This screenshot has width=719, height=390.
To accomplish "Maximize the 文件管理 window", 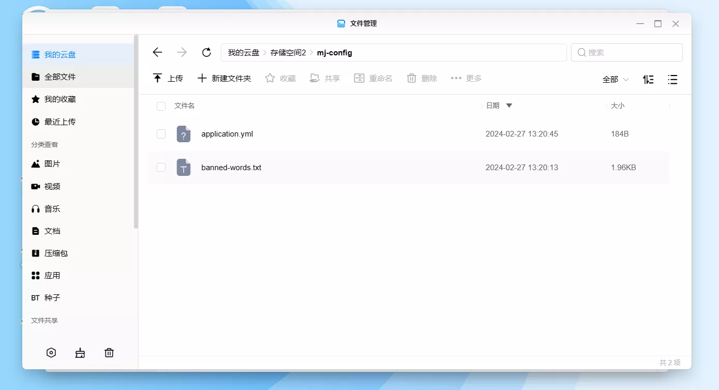I will click(658, 24).
